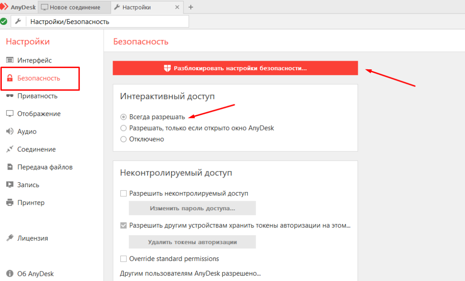Open the Об AnyDesk section
This screenshot has height=281, width=465.
tap(35, 274)
